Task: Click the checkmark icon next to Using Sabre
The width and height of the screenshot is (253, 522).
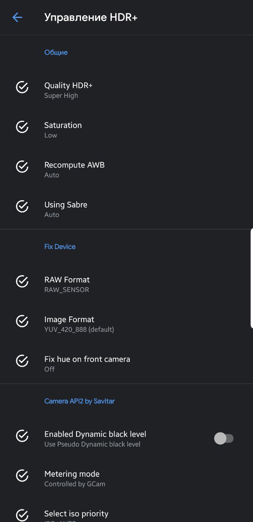Action: coord(22,206)
